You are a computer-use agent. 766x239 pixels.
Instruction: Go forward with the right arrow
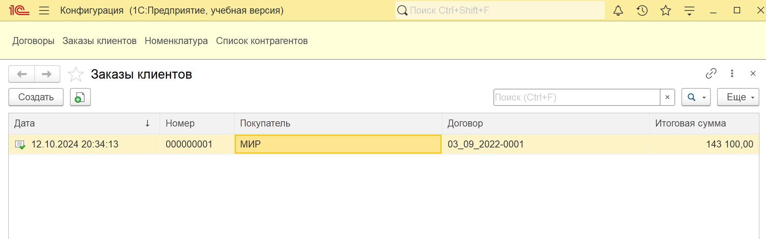(x=47, y=74)
